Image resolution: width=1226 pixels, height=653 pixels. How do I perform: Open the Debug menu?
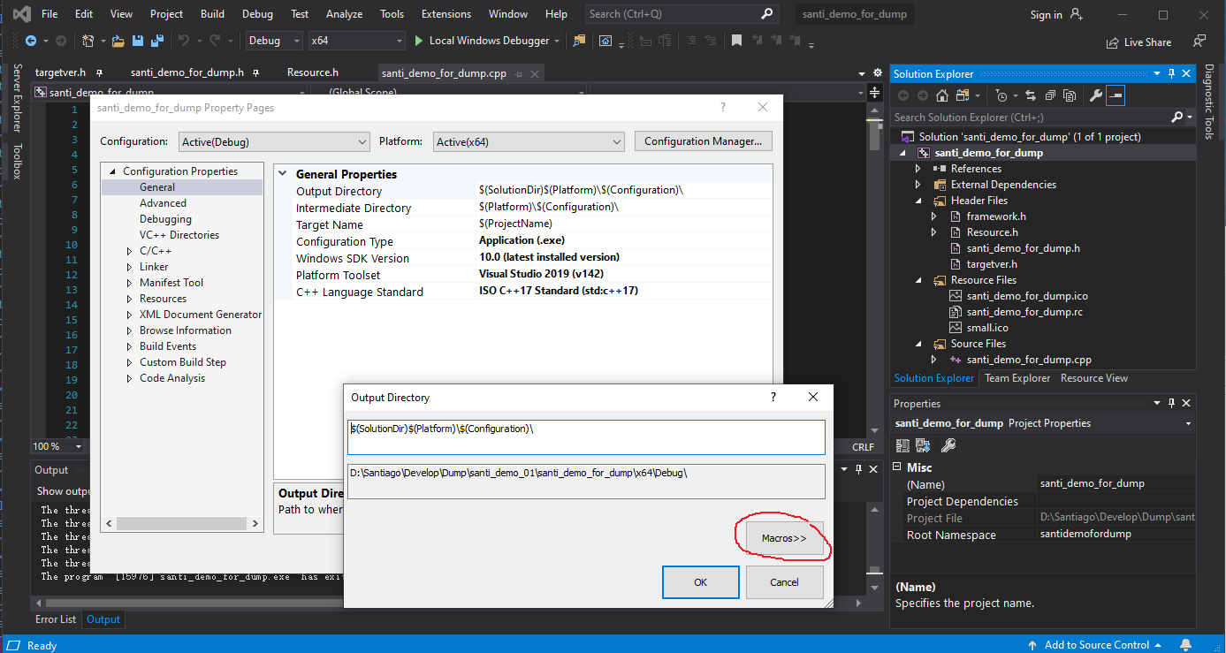pyautogui.click(x=257, y=14)
